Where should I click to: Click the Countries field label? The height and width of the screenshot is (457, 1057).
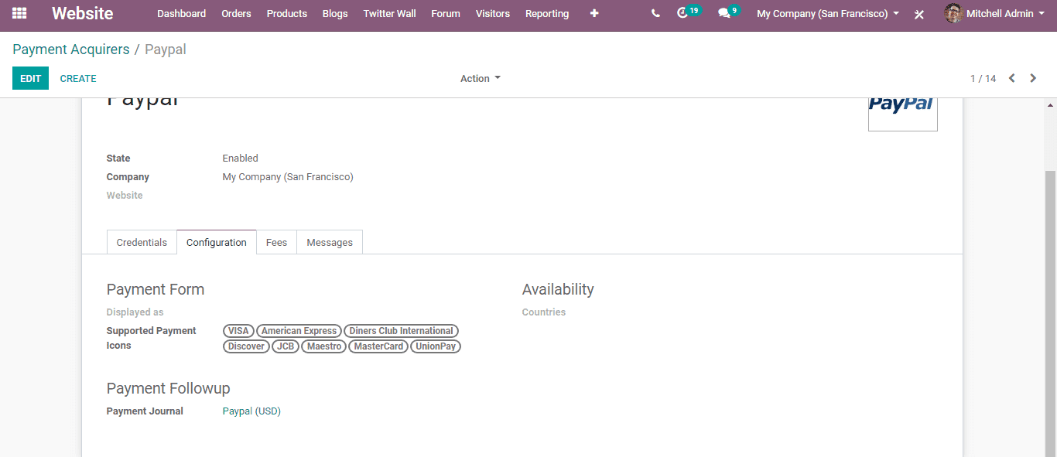[x=544, y=312]
